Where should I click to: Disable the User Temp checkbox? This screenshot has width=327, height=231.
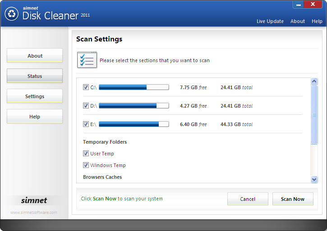pos(86,154)
